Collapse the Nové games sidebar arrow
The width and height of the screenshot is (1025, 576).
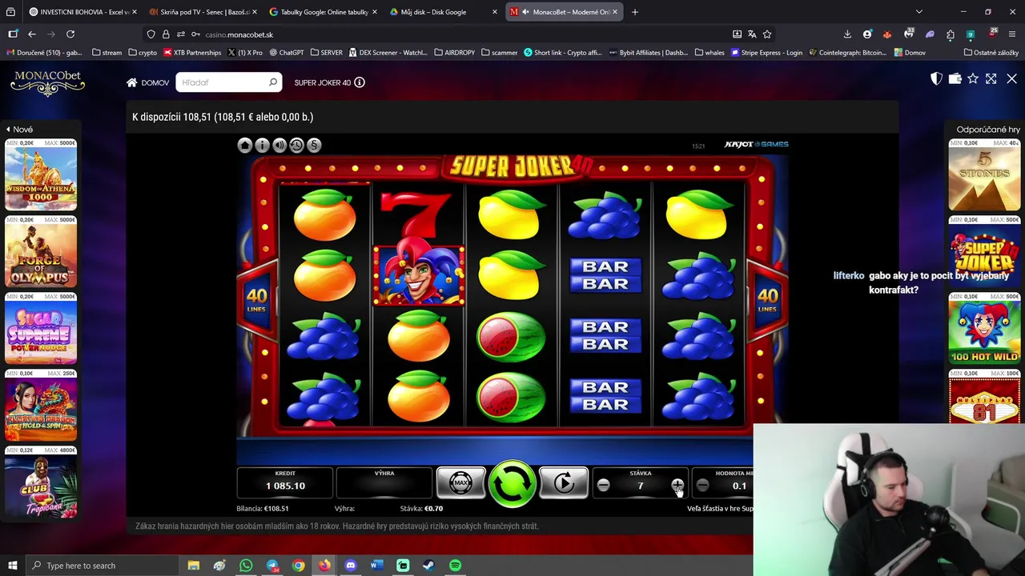coord(8,129)
